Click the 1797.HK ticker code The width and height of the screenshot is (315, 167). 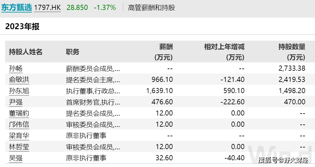click(48, 7)
